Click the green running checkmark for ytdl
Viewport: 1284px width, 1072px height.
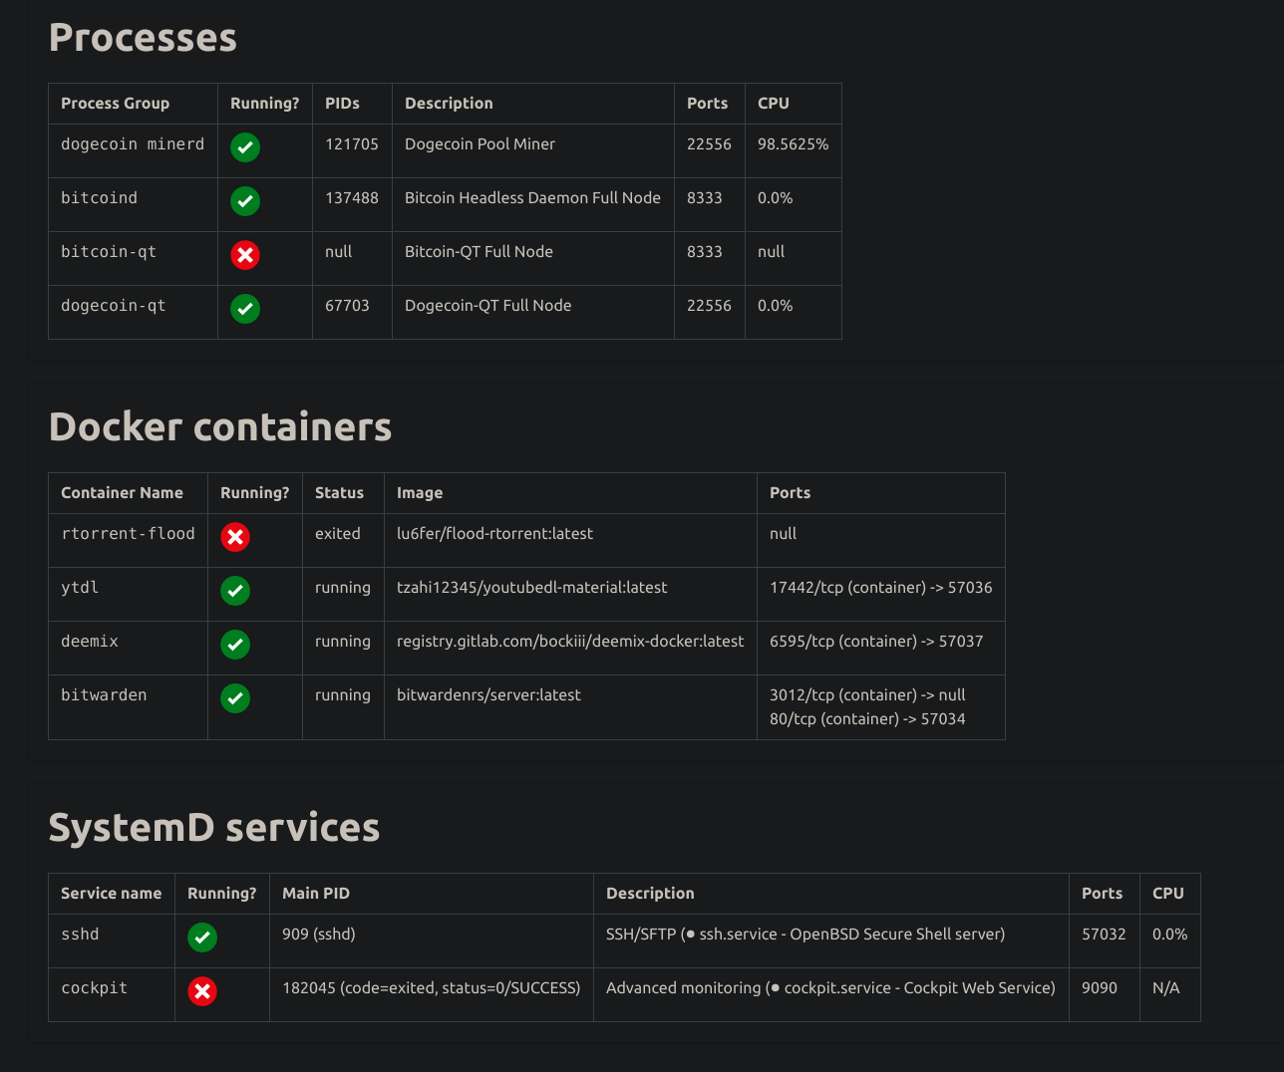[235, 591]
